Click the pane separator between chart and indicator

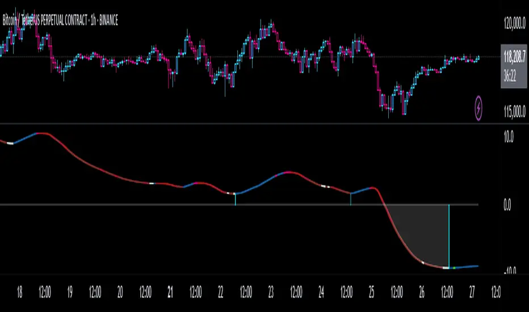coord(264,124)
